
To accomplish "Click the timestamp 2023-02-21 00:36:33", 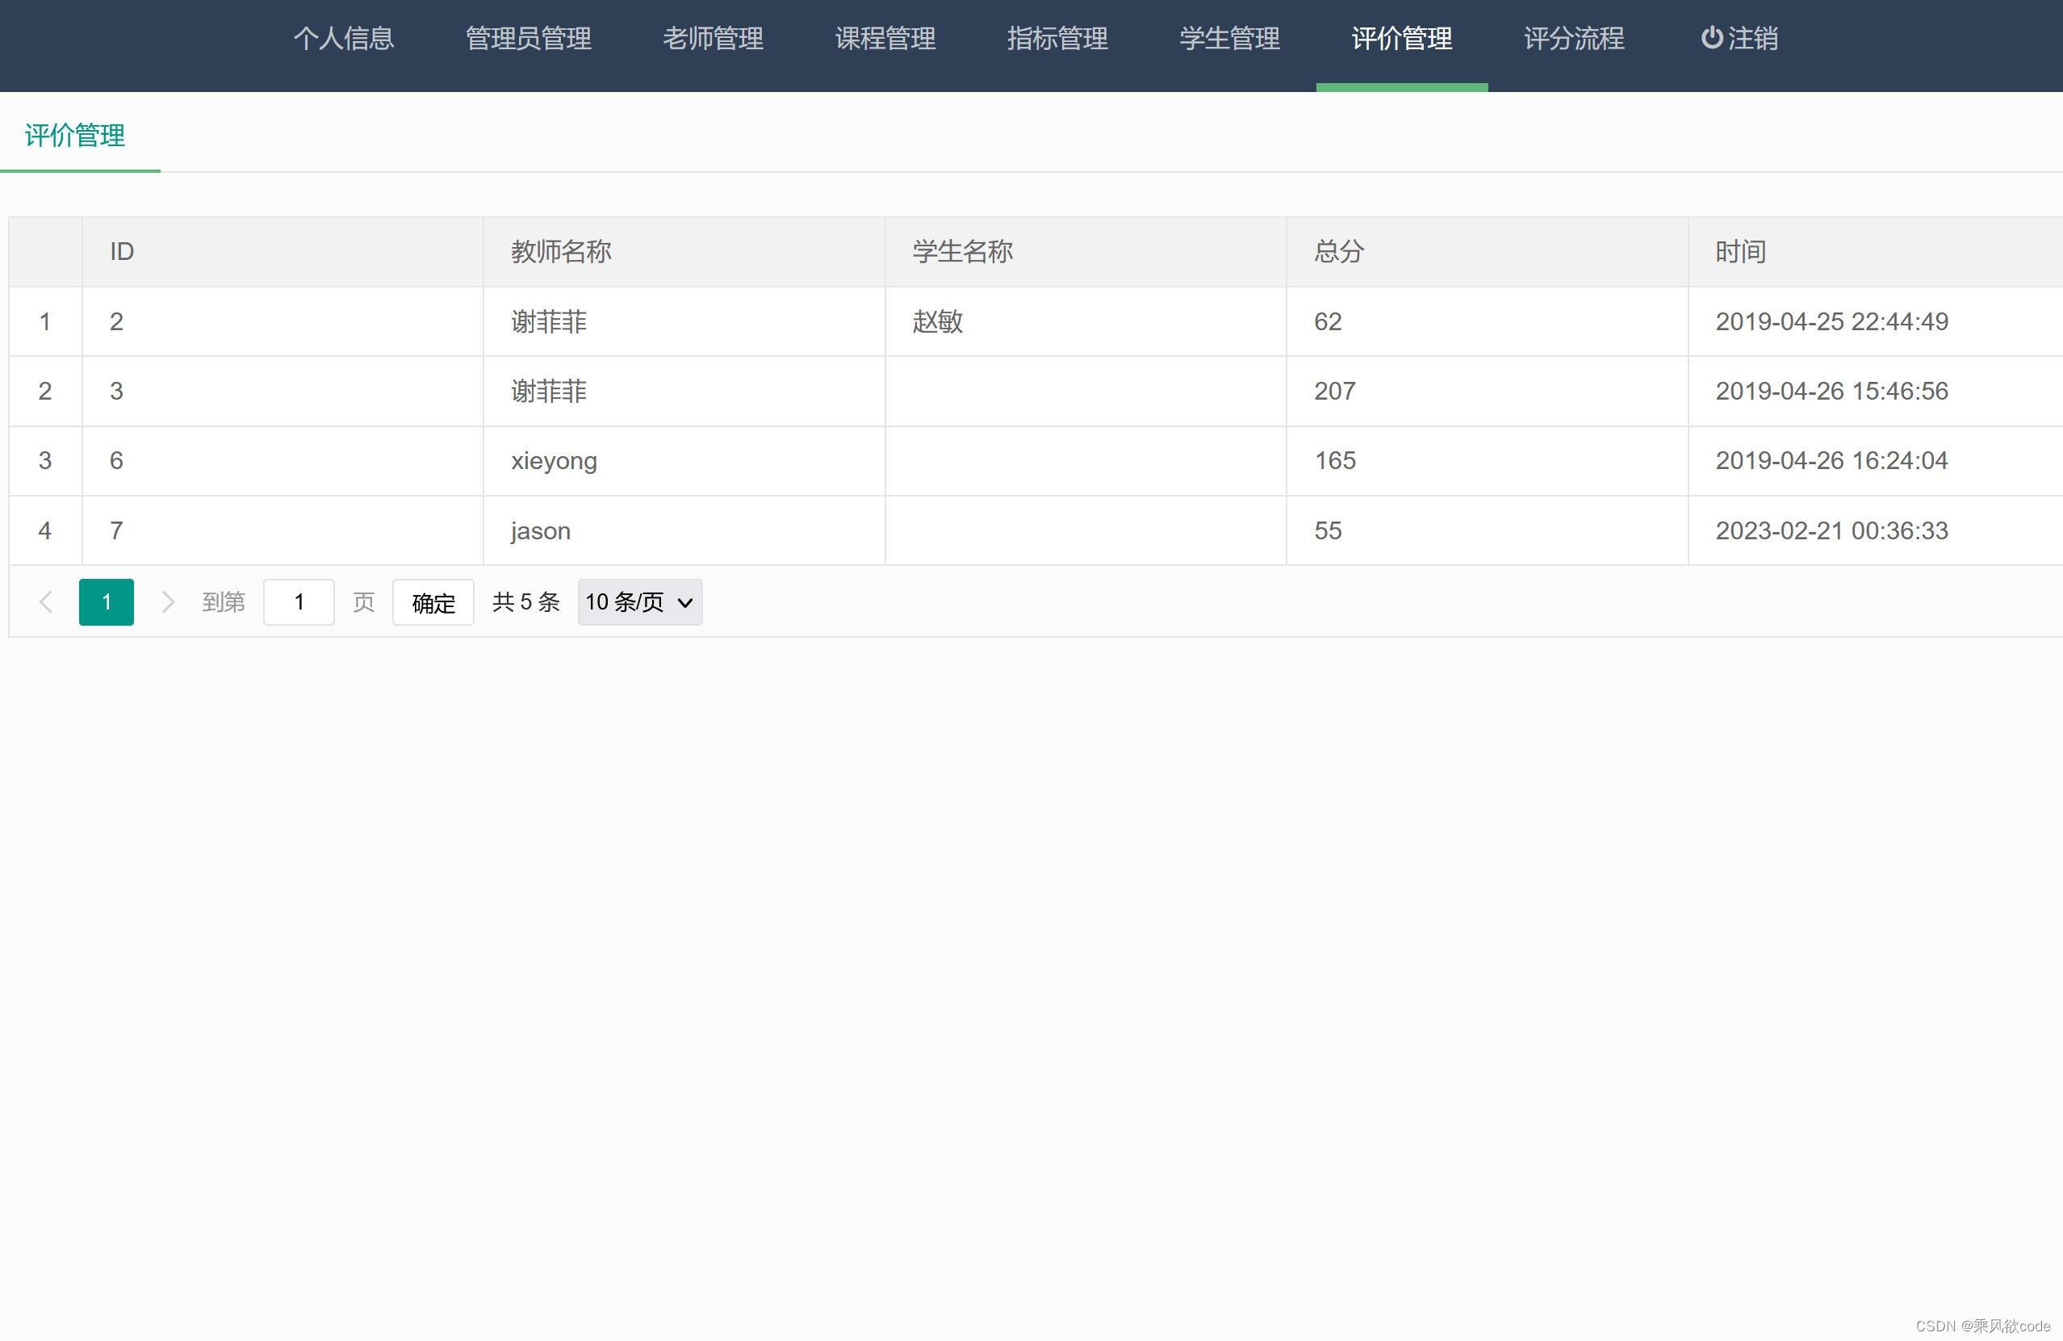I will [1831, 530].
